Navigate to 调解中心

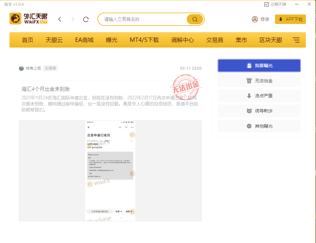click(x=182, y=40)
